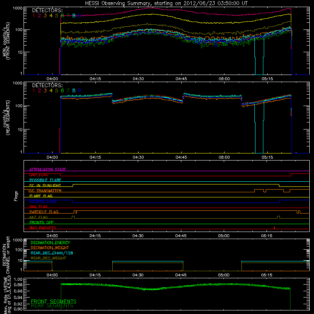This screenshot has height=314, width=314.
Task: Click the Flags vertical axis title
Action: (16, 196)
